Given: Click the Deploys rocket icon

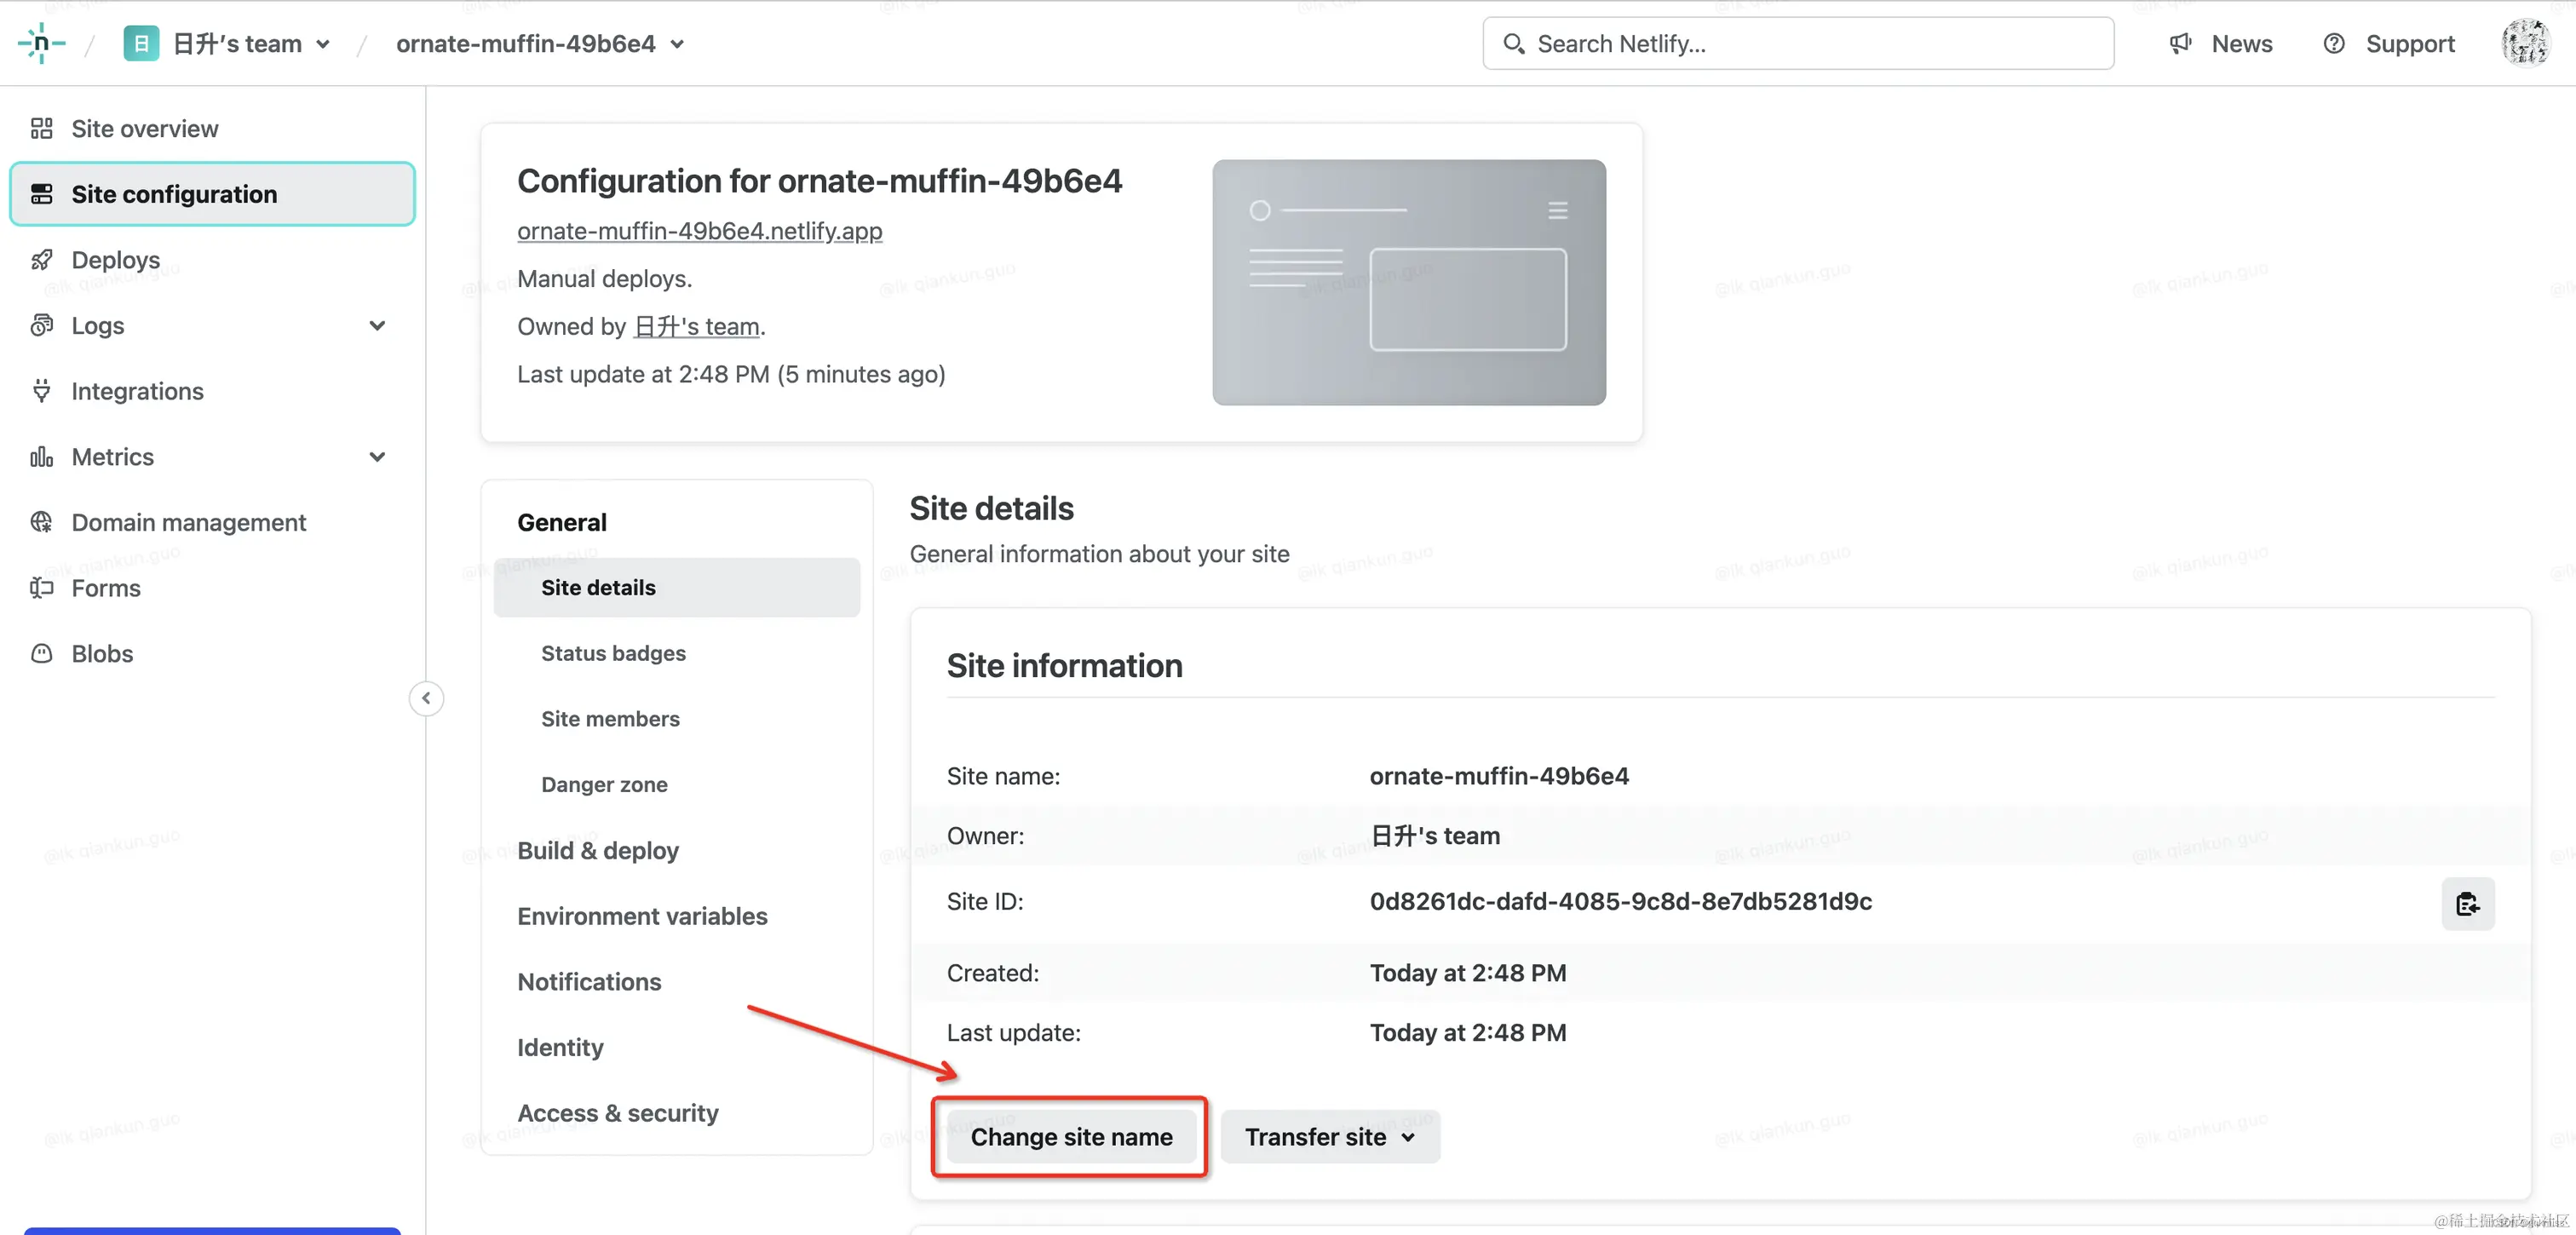Looking at the screenshot, I should (x=41, y=260).
